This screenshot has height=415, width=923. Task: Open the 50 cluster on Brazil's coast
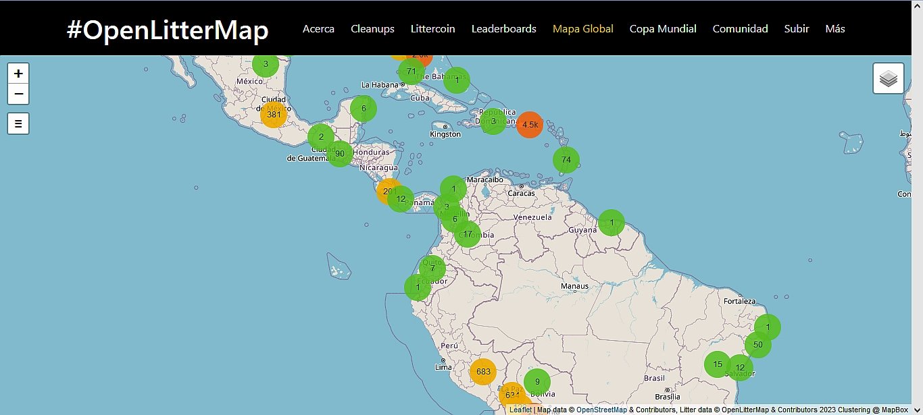click(x=758, y=345)
